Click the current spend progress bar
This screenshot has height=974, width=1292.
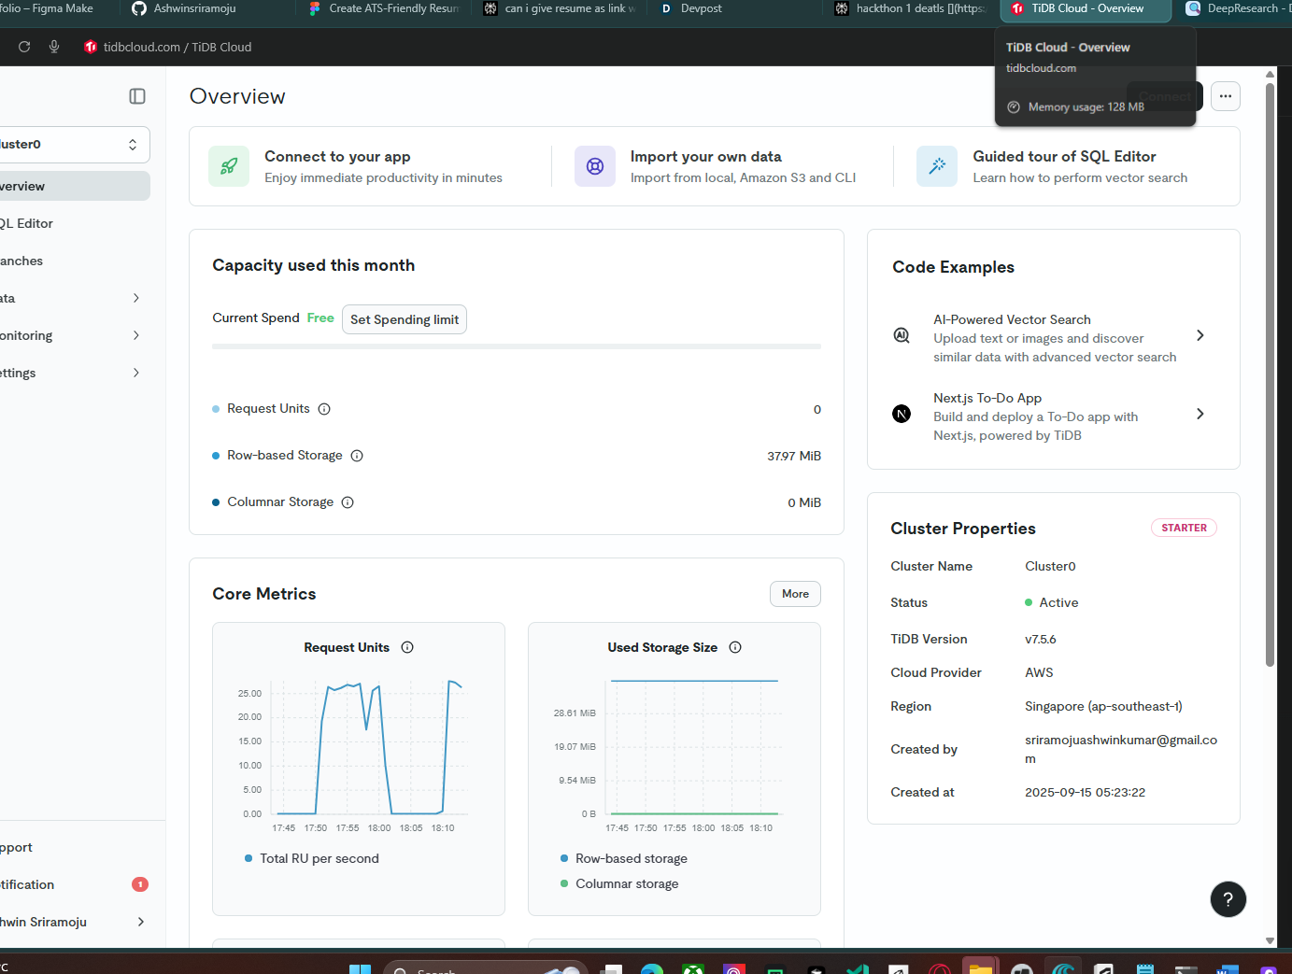(517, 346)
